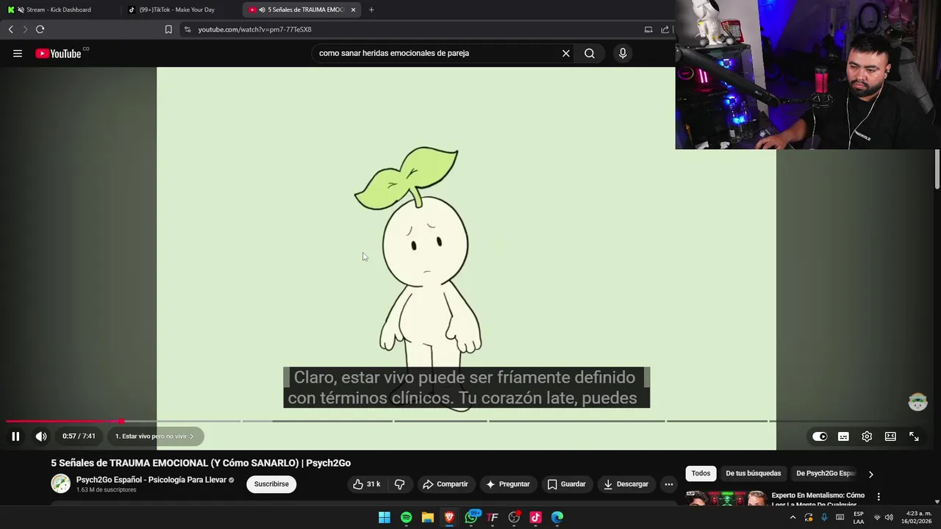This screenshot has width=941, height=529.
Task: Switch to theater mode view
Action: (x=890, y=436)
